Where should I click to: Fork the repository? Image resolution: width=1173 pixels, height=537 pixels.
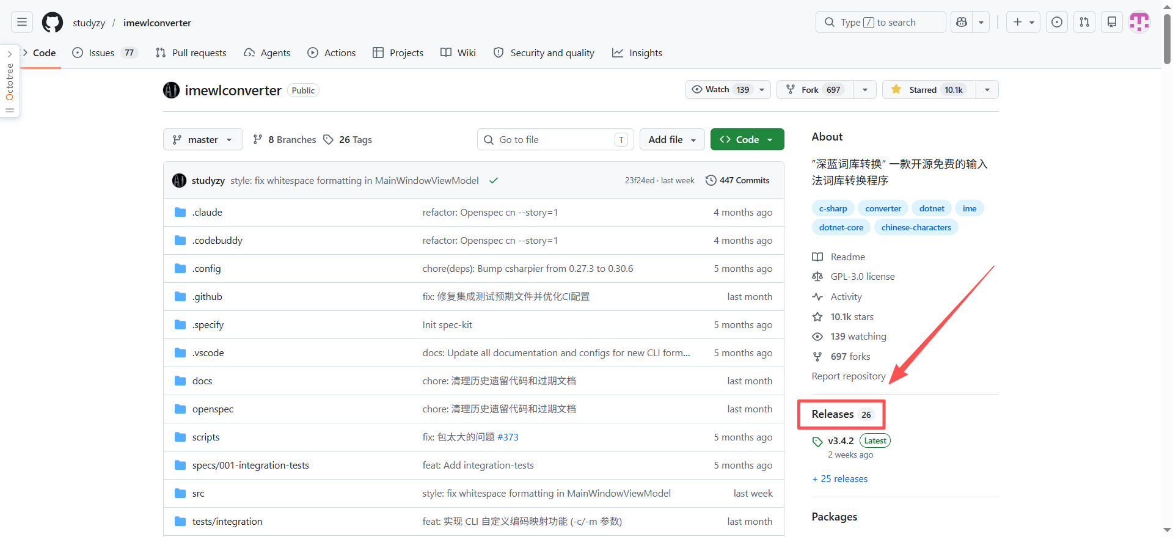click(x=816, y=90)
